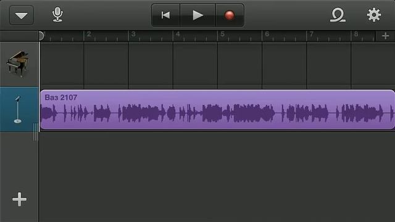This screenshot has height=222, width=395.
Task: Click bar 6 on the ruler
Action: point(267,35)
